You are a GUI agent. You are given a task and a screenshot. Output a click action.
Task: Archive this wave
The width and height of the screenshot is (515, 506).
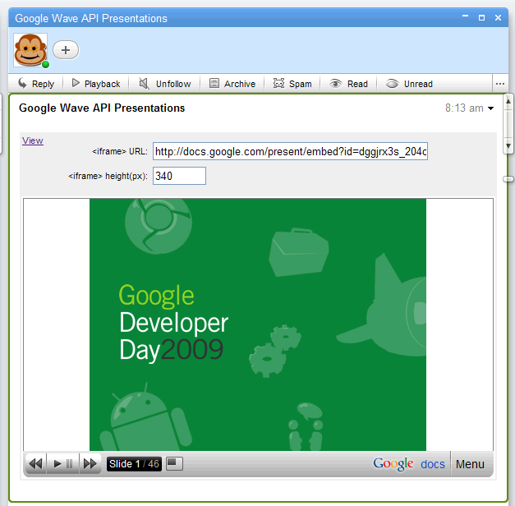[232, 84]
